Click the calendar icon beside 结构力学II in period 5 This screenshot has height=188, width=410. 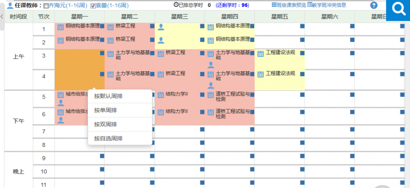[161, 95]
